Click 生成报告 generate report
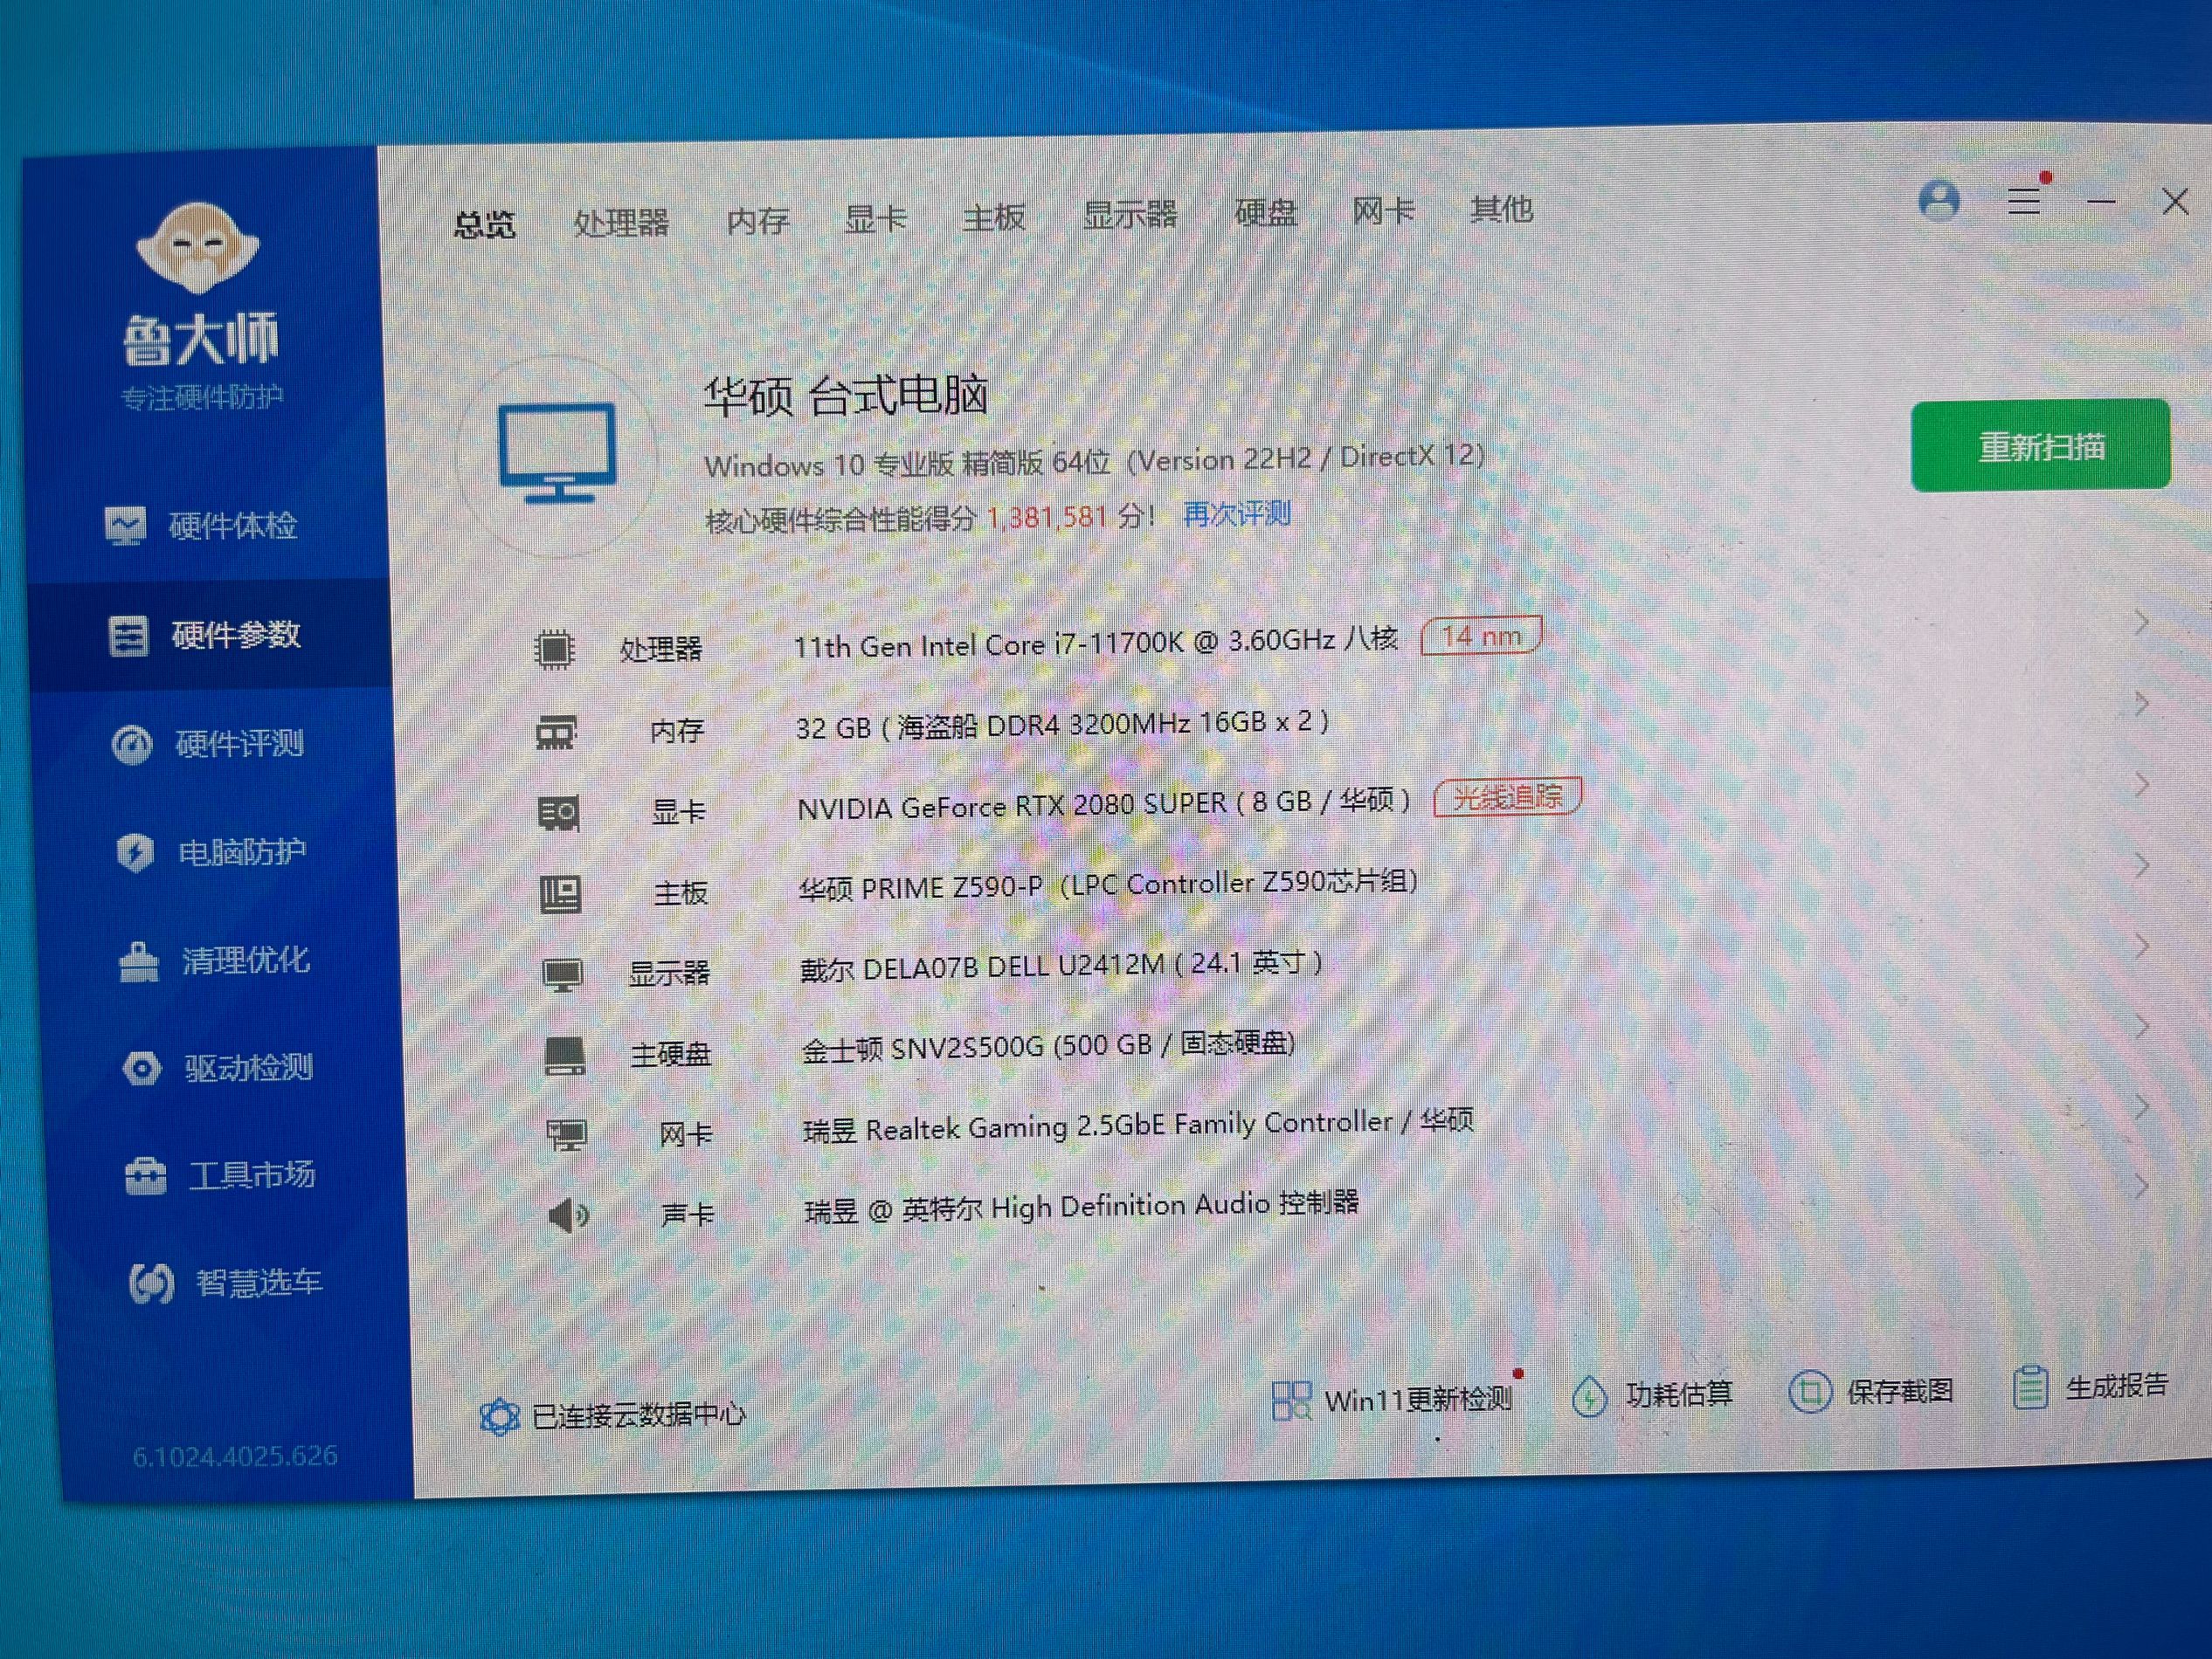 coord(2090,1387)
